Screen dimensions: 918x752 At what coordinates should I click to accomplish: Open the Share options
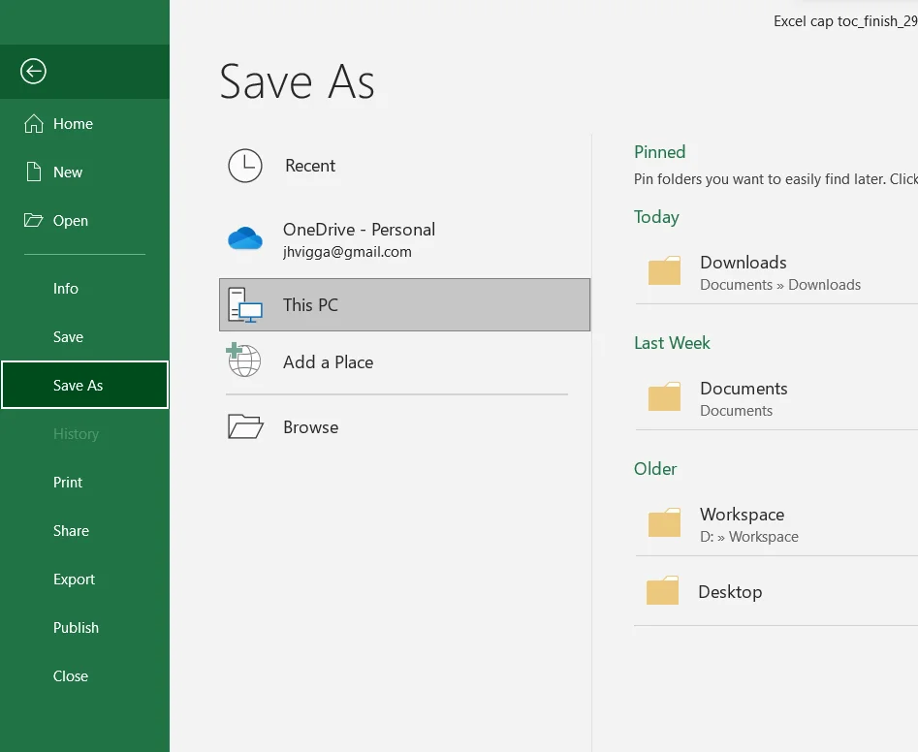click(85, 531)
